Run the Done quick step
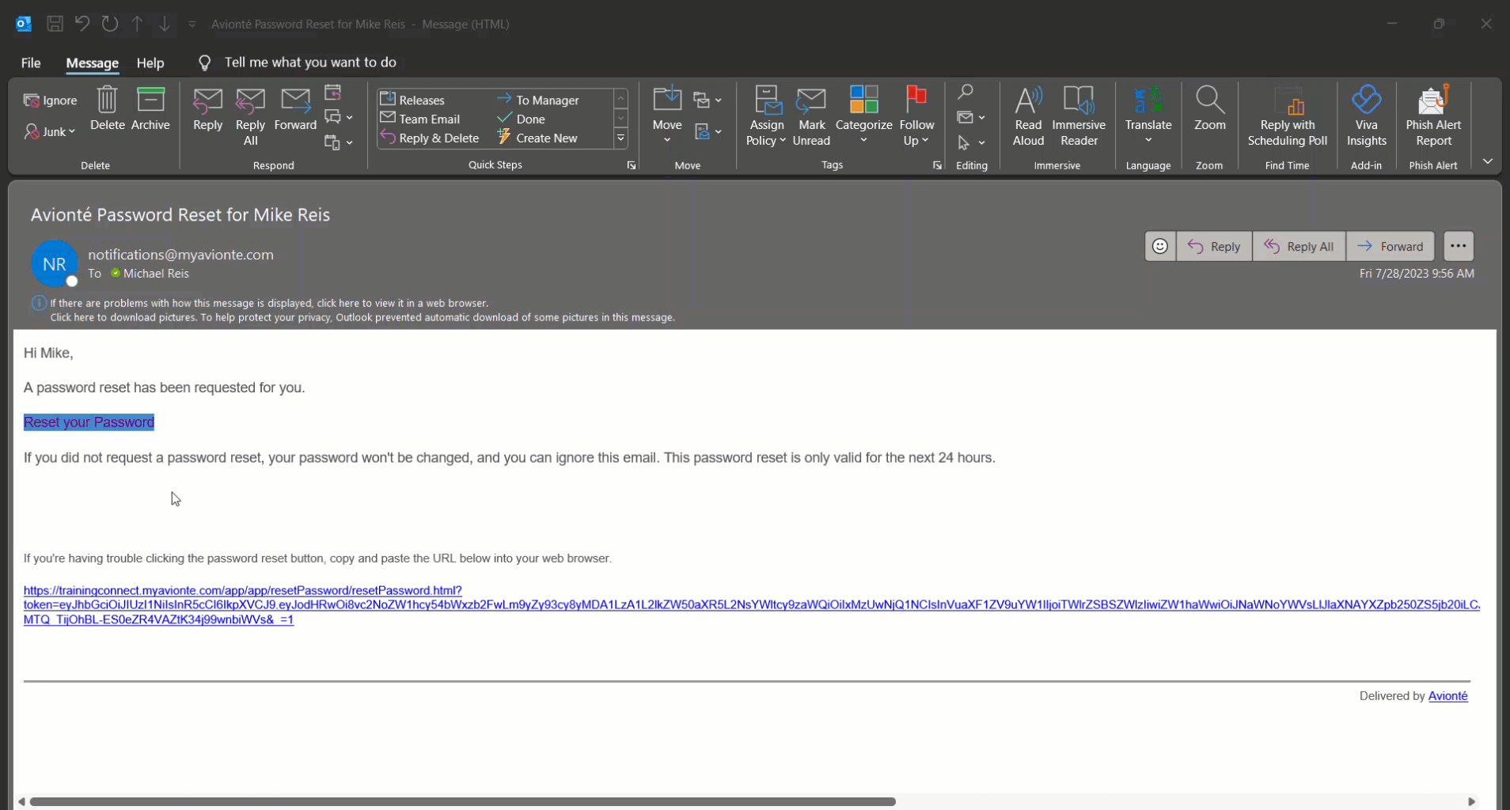Image resolution: width=1510 pixels, height=810 pixels. 521,119
